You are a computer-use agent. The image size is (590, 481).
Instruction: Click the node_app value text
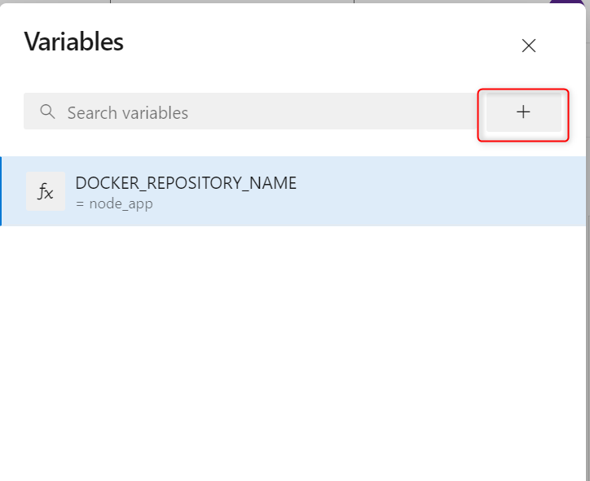(121, 203)
